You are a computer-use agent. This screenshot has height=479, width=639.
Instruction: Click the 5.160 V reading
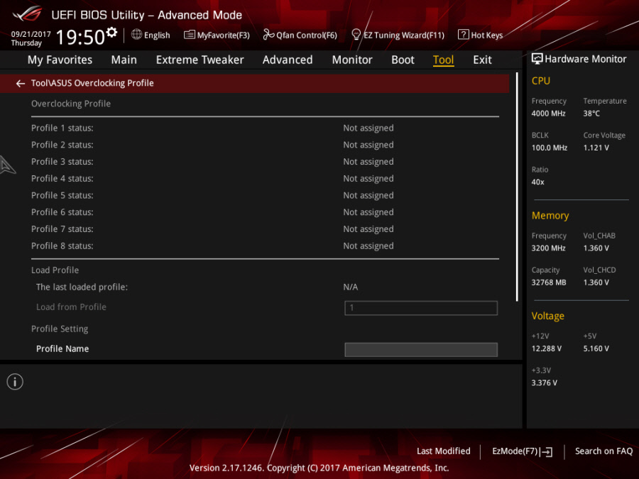coord(596,348)
